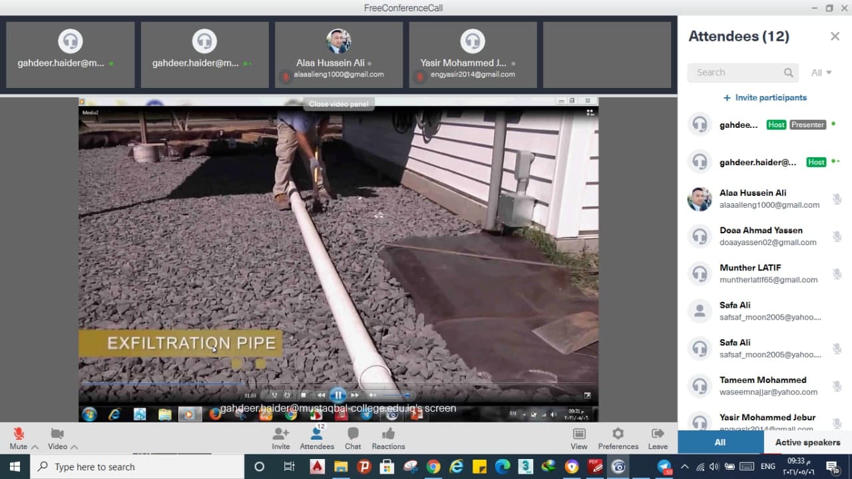Viewport: 852px width, 479px height.
Task: Expand the Mute options arrow
Action: coord(35,447)
